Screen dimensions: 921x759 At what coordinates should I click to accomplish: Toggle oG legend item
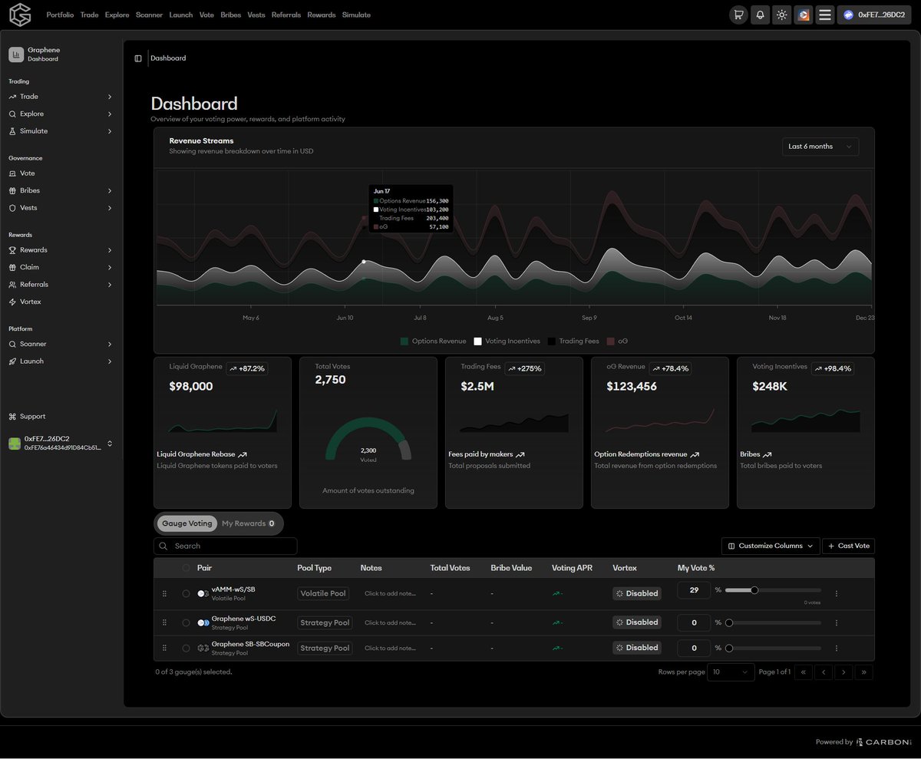point(617,341)
